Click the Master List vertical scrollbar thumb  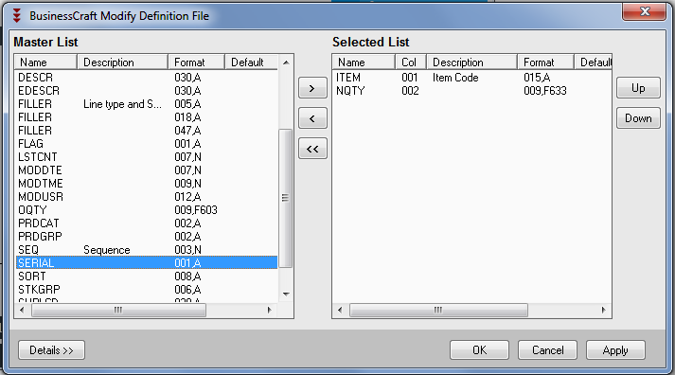[x=285, y=198]
